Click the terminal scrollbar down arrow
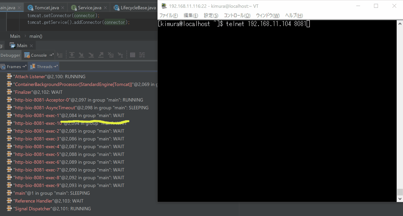403x216 pixels. [x=400, y=199]
